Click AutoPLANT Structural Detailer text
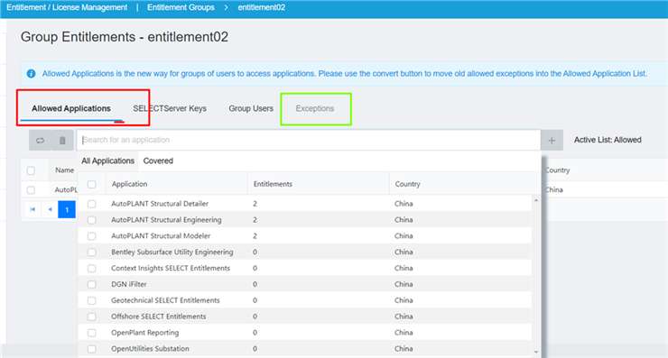Viewport: 668px width, 358px height. click(160, 204)
